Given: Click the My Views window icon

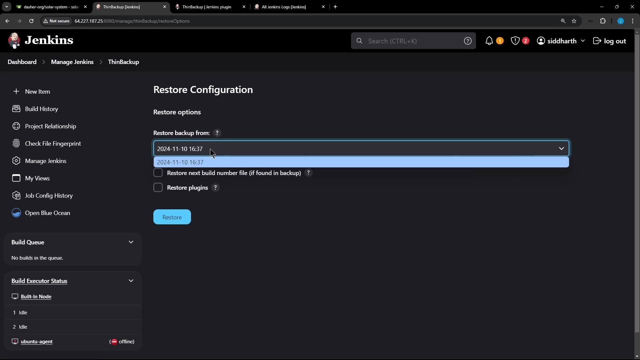Looking at the screenshot, I should [x=16, y=178].
